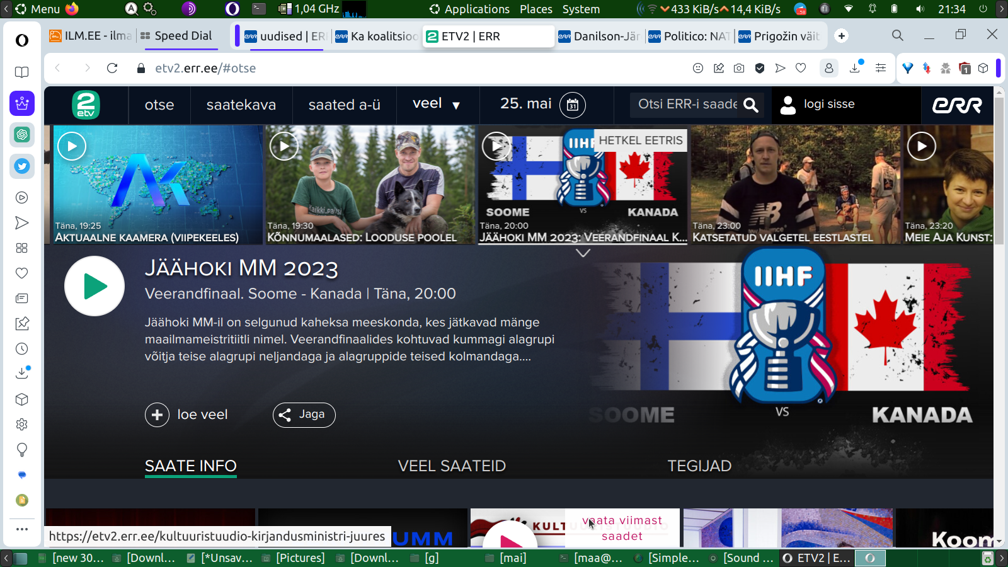The height and width of the screenshot is (567, 1008).
Task: Click the address bar URL etv2.err.ee
Action: coord(205,68)
